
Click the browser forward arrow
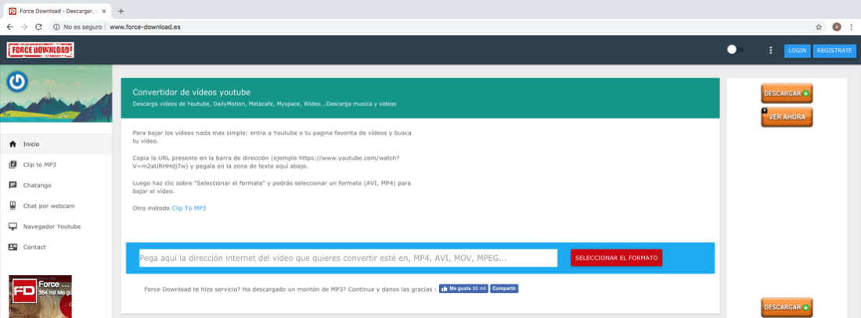tap(24, 27)
